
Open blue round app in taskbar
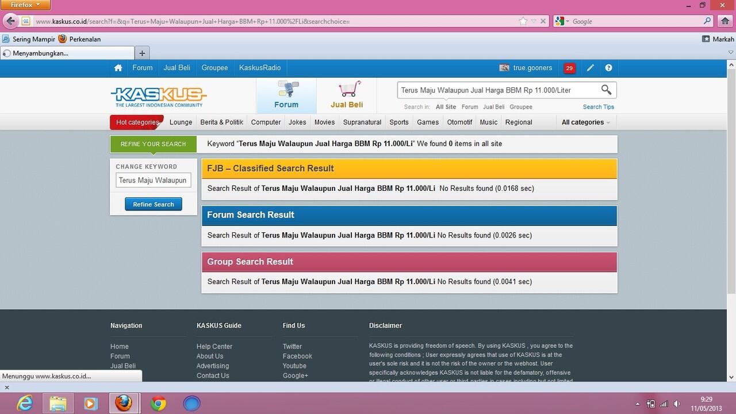pos(191,403)
